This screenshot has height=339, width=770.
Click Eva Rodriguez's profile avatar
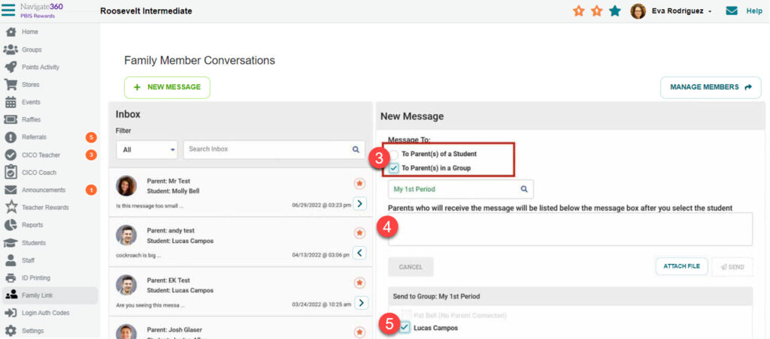point(638,10)
